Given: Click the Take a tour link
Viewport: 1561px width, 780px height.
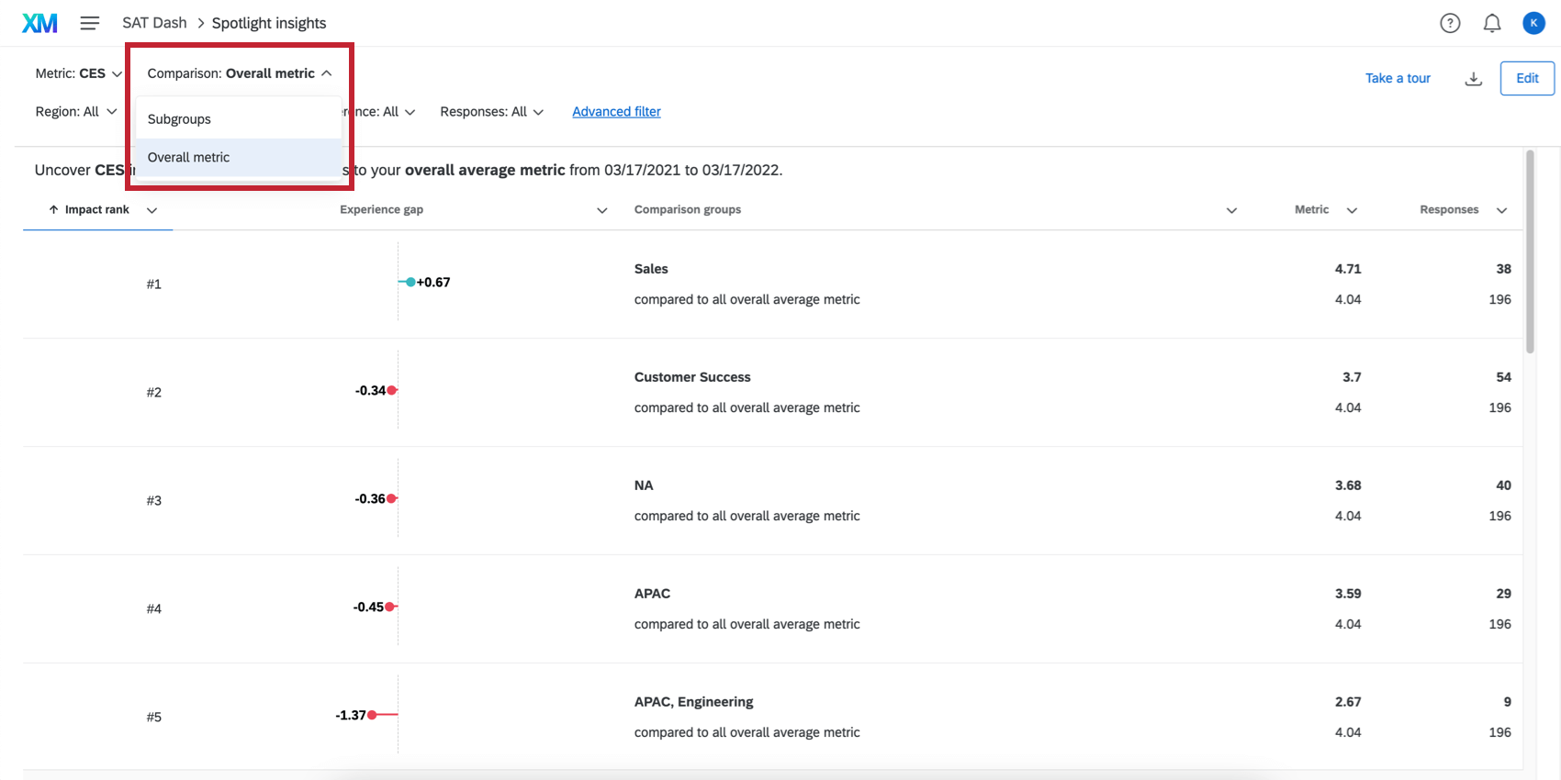Looking at the screenshot, I should (1398, 78).
